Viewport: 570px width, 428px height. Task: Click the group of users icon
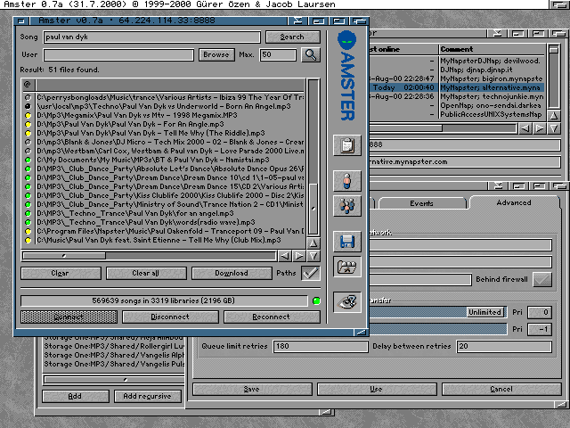coord(346,206)
